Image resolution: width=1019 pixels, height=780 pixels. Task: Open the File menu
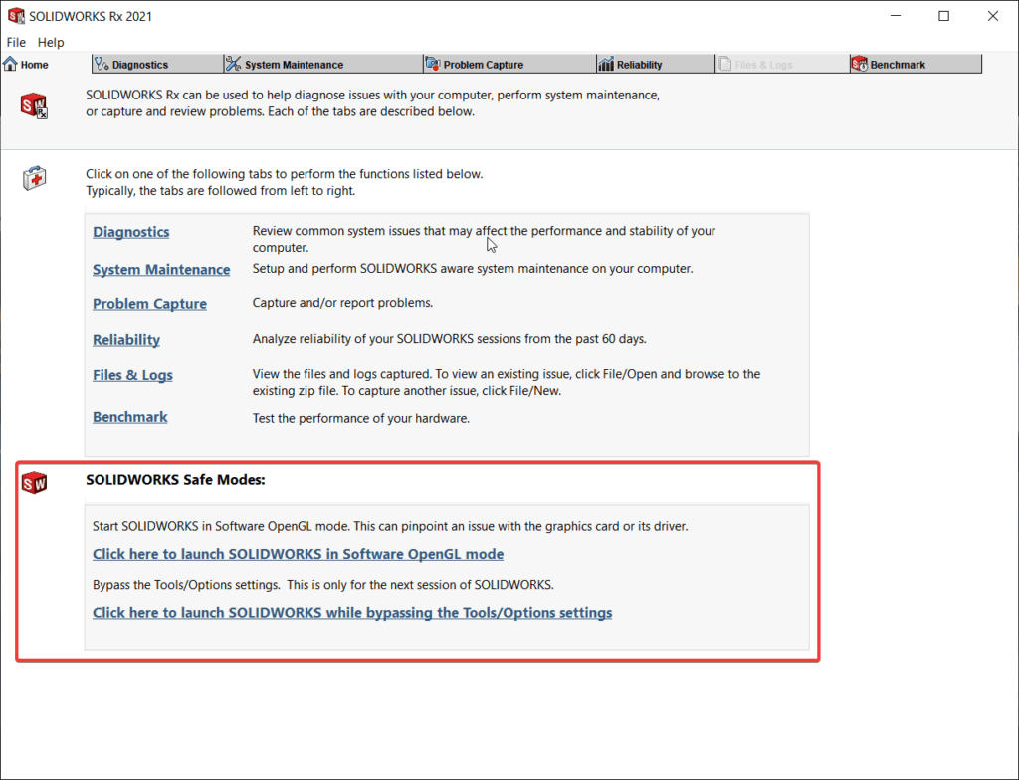tap(16, 42)
